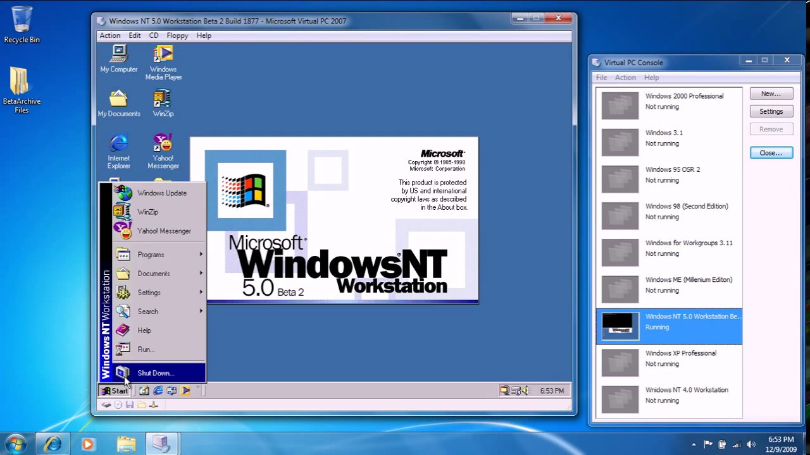Click Virtual PC taskbar button on host
Screen dimensions: 810x455
[x=161, y=444]
